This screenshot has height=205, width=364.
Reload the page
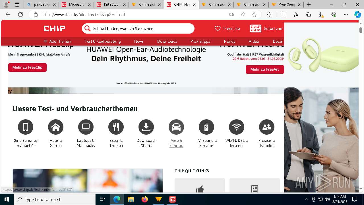pos(20,15)
